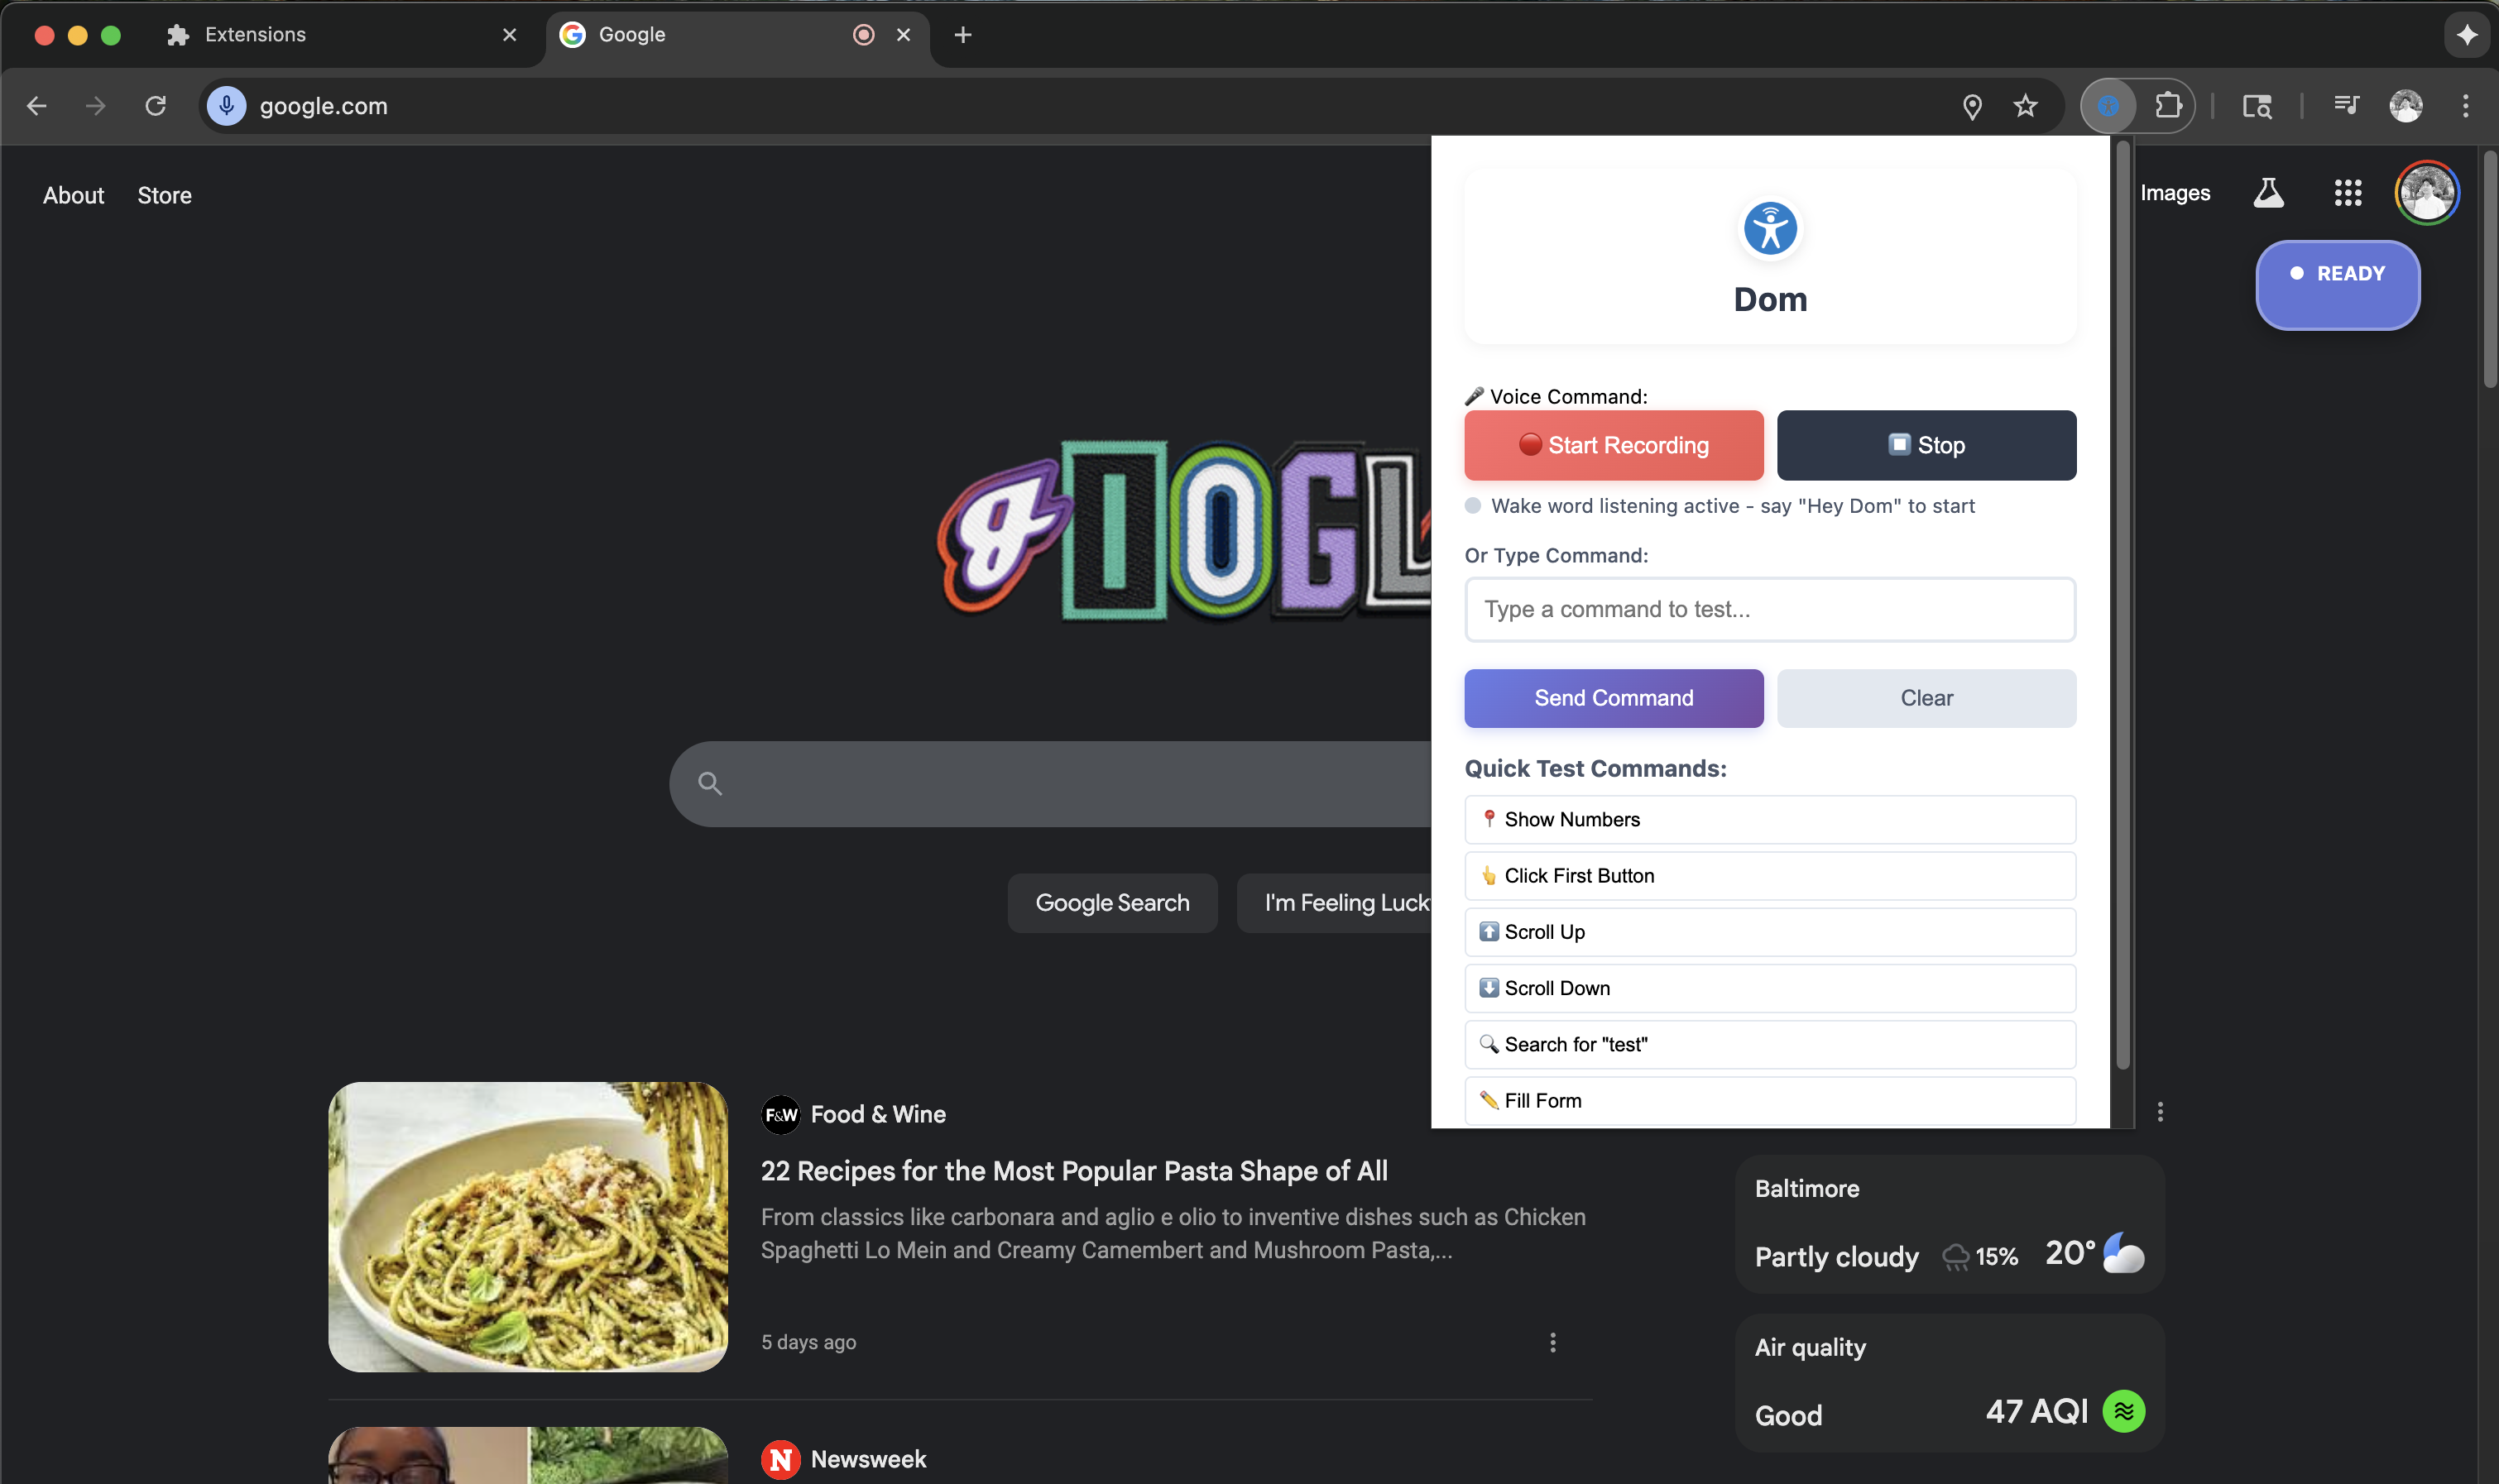Click Send Command button
The image size is (2499, 1484).
pos(1613,698)
